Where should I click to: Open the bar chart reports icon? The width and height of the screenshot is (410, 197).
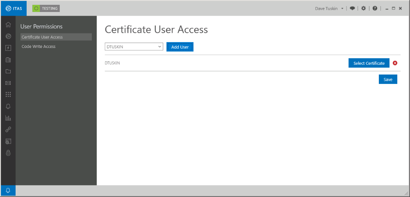click(8, 118)
